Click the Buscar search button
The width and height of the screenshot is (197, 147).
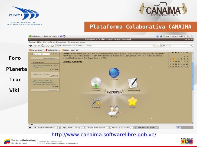(54, 54)
